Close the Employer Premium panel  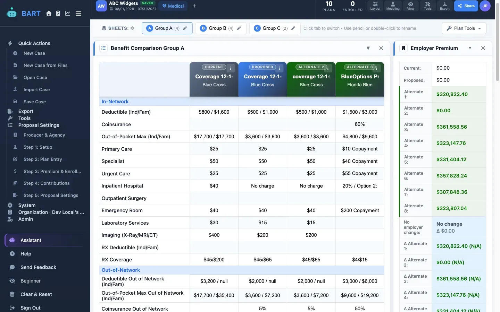coord(483,48)
